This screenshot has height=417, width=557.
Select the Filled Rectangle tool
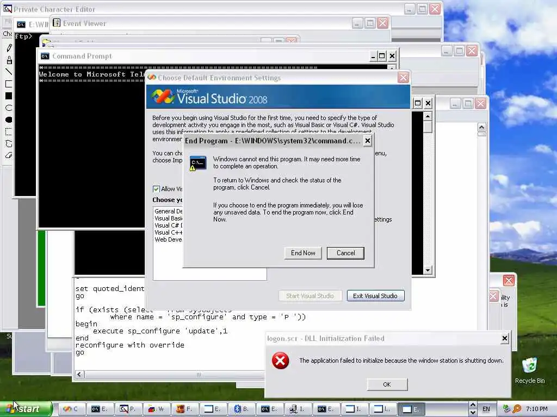(9, 96)
